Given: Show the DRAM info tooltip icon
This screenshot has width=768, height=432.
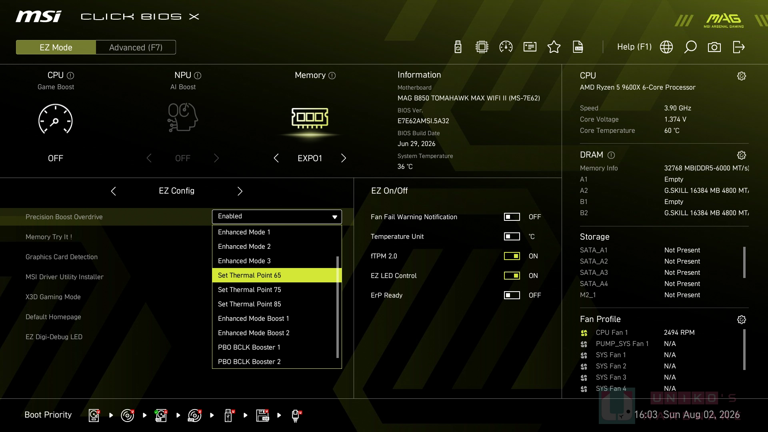Looking at the screenshot, I should tap(611, 155).
